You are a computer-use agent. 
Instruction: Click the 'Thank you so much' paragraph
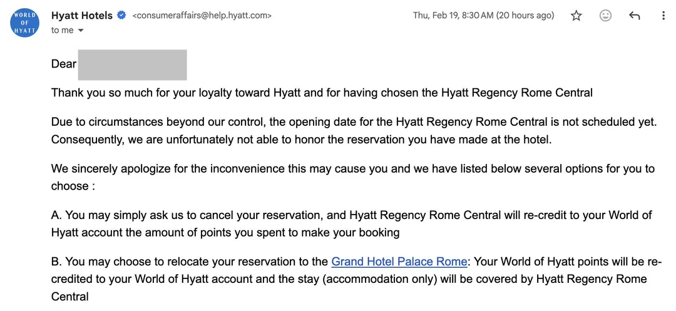[x=322, y=93]
